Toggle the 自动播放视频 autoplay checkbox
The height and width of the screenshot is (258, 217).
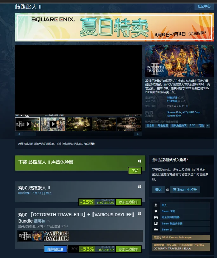(46, 116)
